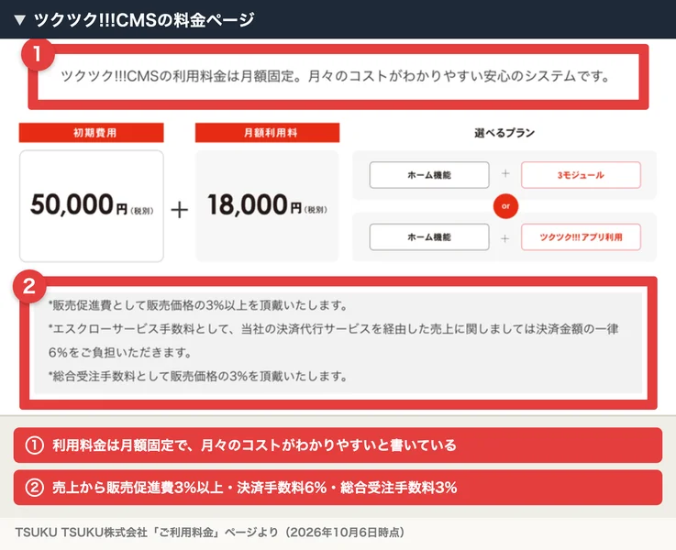The image size is (676, 550).
Task: Click the line 6%をご負担いただきます
Action: click(x=120, y=352)
